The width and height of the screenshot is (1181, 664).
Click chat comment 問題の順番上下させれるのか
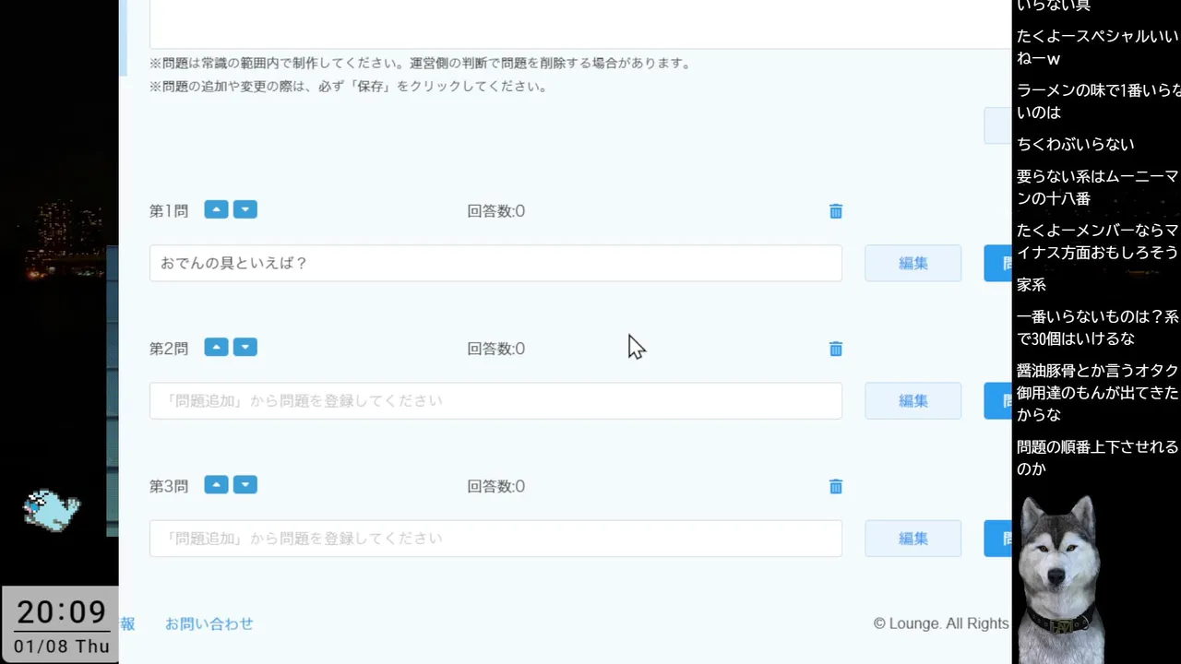pos(1097,457)
